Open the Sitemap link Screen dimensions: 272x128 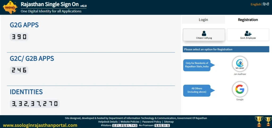169,122
